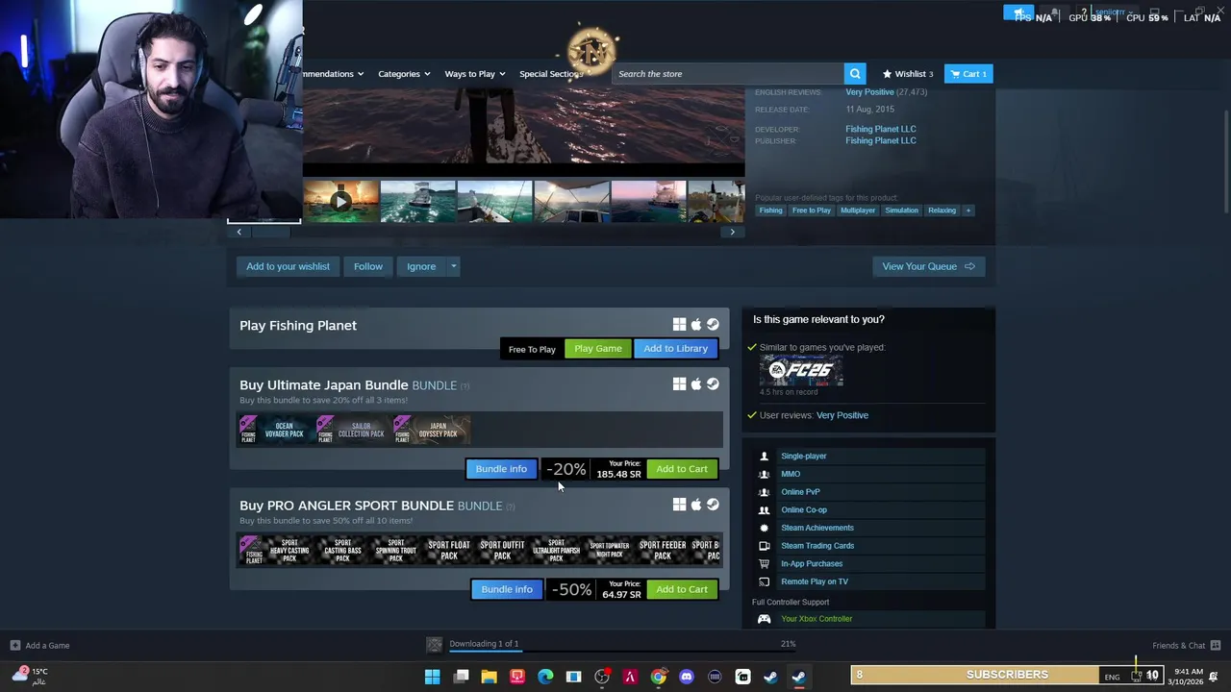This screenshot has width=1231, height=692.
Task: Open Your Xbox Controller link
Action: click(816, 619)
